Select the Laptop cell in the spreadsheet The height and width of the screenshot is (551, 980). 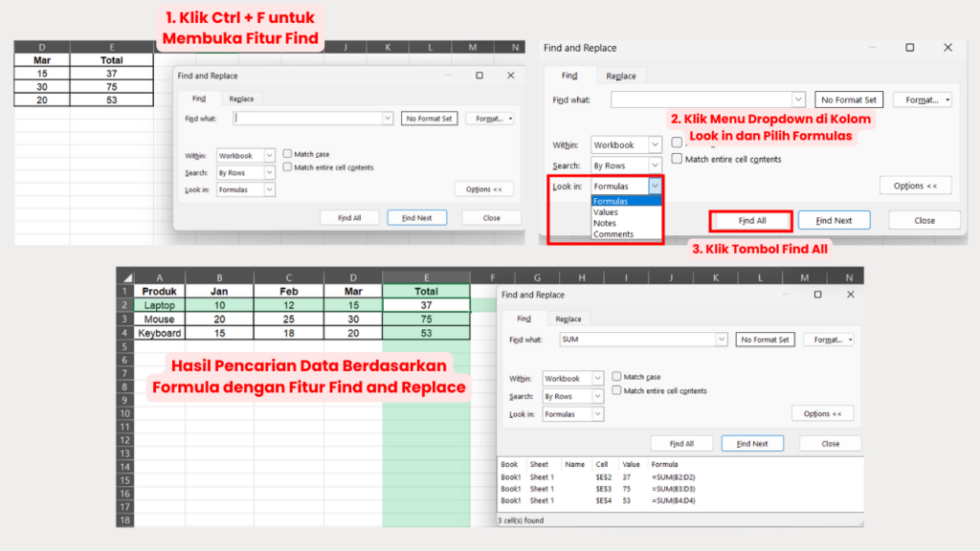click(x=159, y=304)
